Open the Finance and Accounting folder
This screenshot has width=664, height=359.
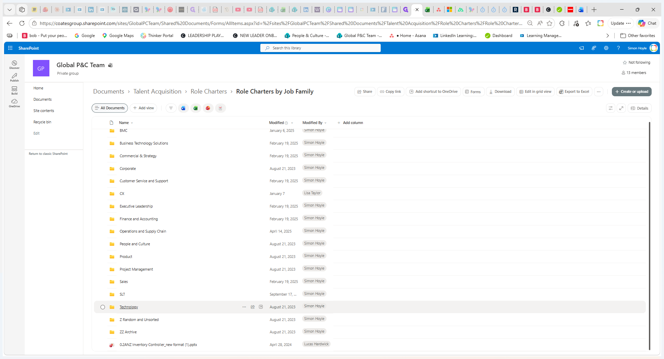[x=139, y=219]
